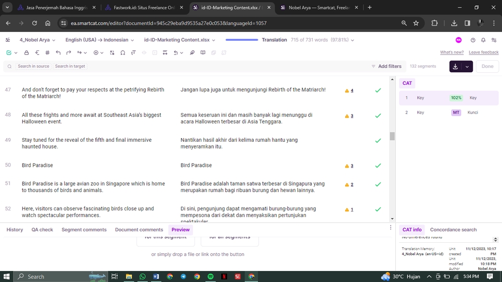This screenshot has width=502, height=282.
Task: Expand the 4_Nobel Arya project dropdown
Action: tap(37, 40)
